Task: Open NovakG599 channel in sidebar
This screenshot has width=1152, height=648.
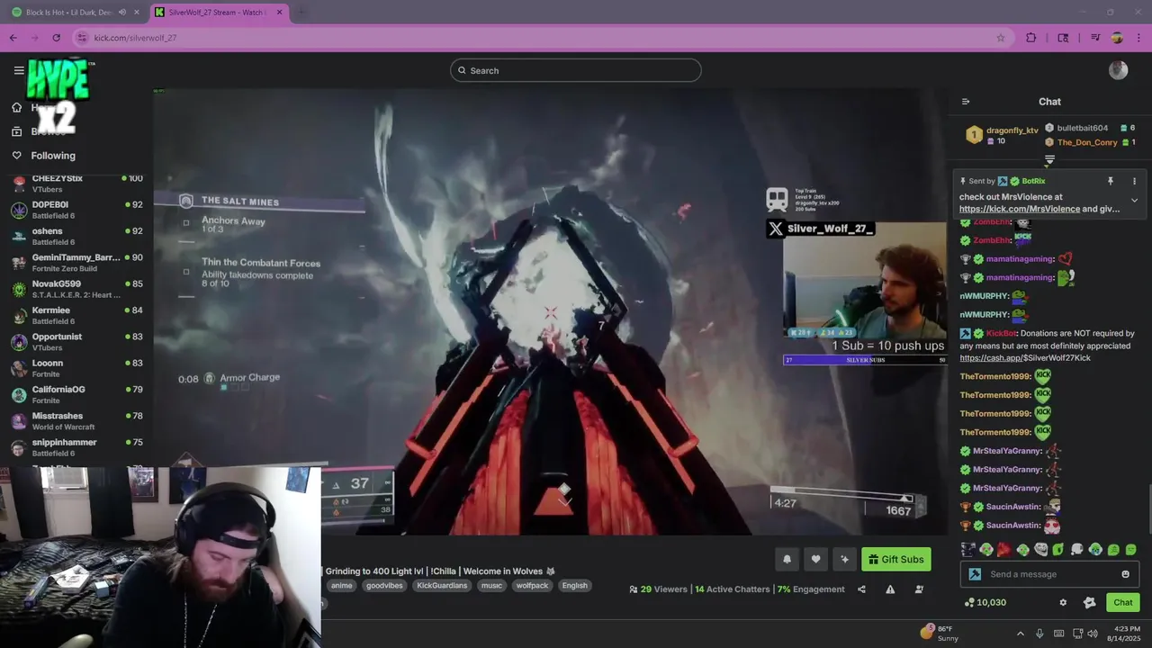Action: click(x=76, y=289)
